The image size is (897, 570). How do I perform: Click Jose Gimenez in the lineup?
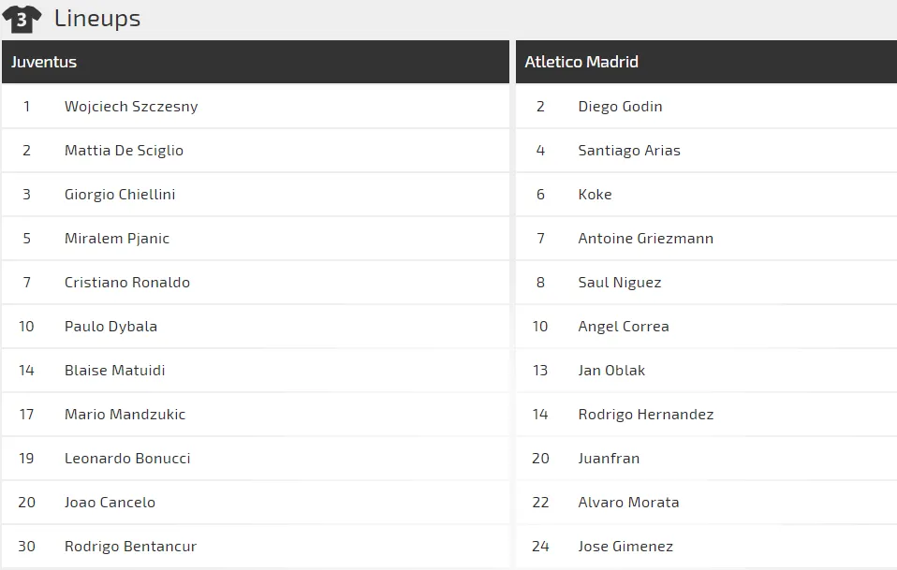625,547
